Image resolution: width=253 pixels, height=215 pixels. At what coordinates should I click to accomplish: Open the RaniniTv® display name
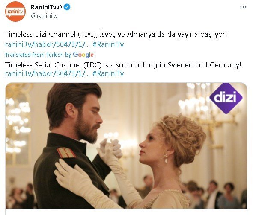(x=46, y=7)
